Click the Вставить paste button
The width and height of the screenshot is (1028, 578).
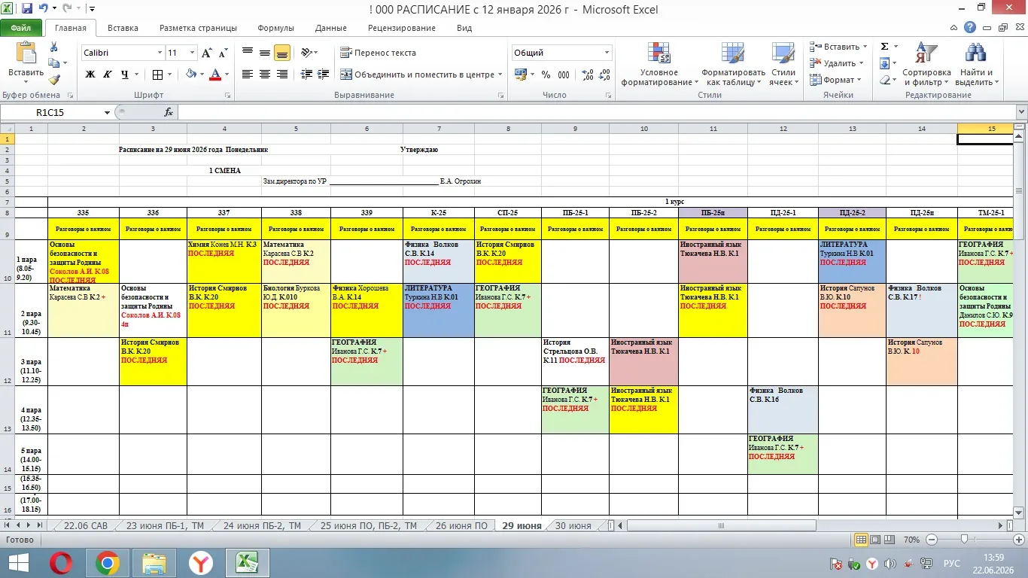tap(26, 60)
